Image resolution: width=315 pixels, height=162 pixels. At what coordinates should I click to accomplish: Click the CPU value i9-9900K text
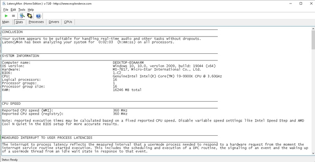tap(167, 76)
